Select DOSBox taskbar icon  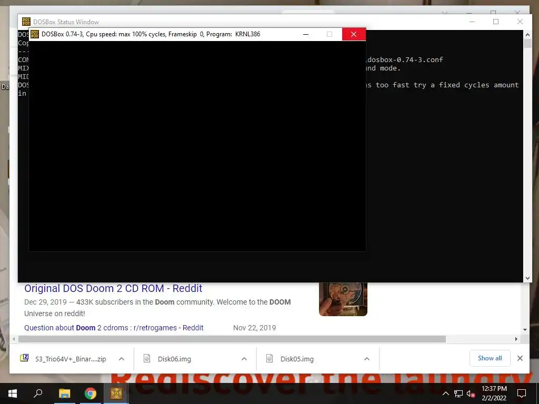[x=116, y=393]
